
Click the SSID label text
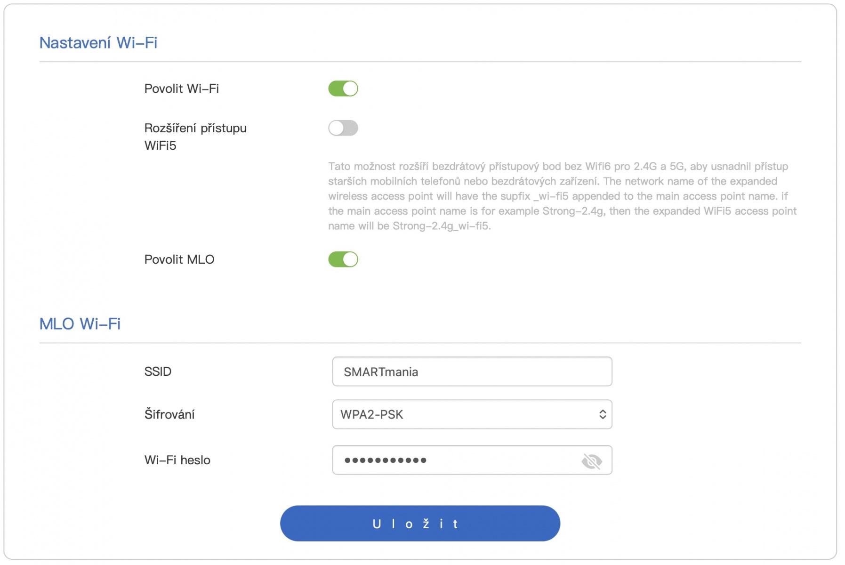click(x=158, y=371)
